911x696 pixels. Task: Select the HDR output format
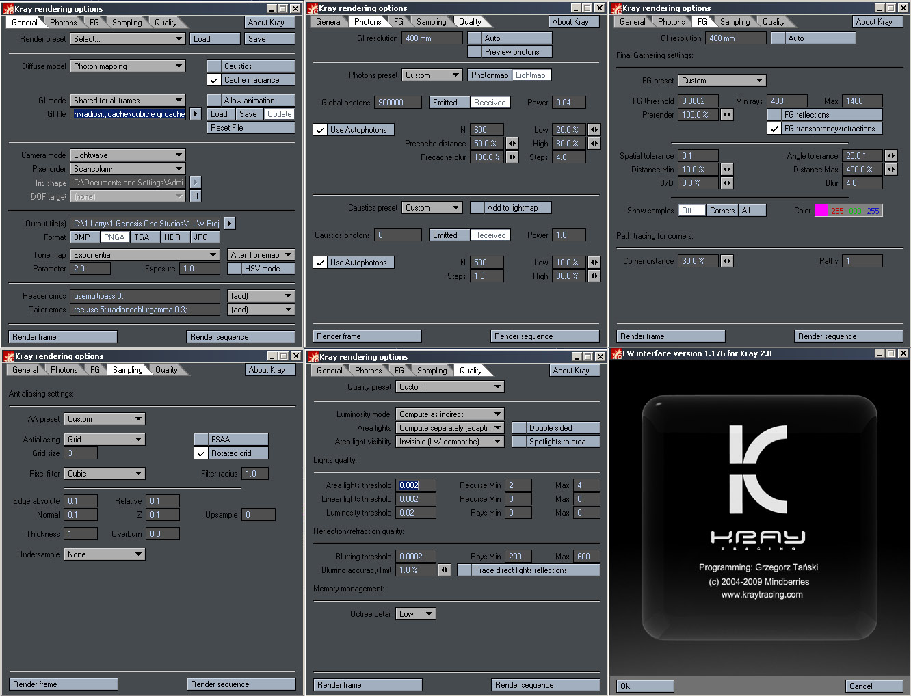pos(172,237)
